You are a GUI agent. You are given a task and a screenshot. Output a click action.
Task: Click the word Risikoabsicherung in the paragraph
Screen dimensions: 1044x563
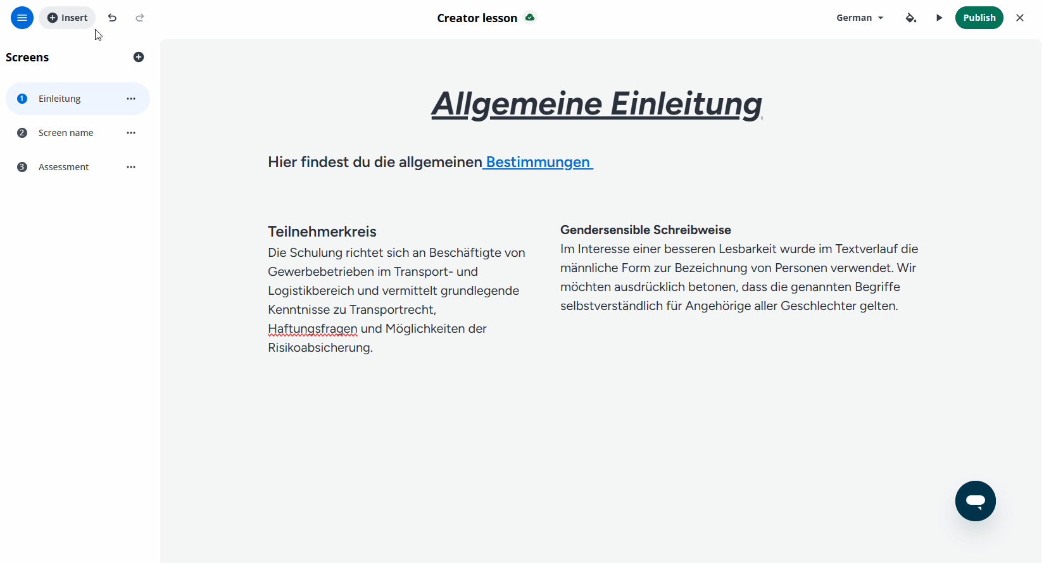pos(319,347)
